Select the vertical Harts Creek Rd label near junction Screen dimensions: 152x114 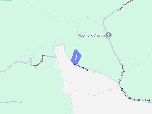coord(121,74)
